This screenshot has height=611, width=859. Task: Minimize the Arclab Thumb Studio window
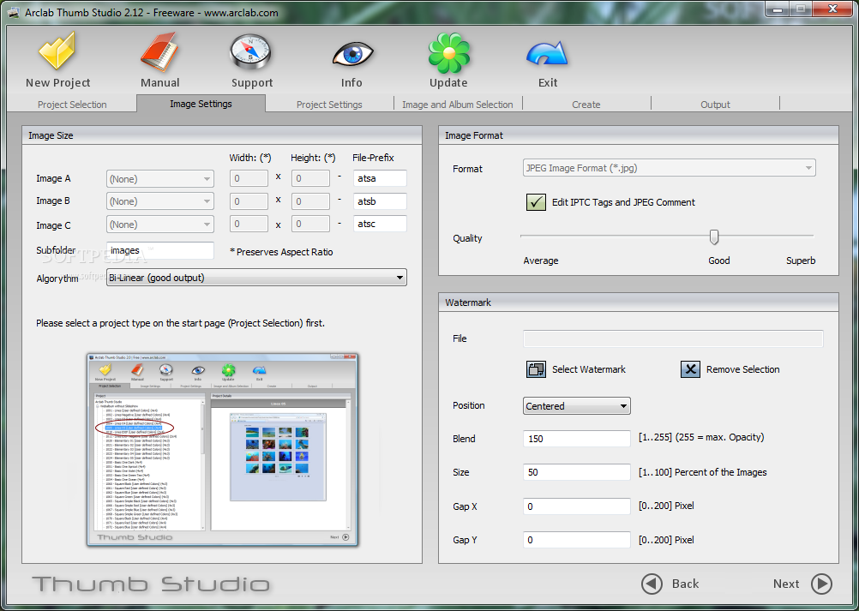pyautogui.click(x=777, y=9)
